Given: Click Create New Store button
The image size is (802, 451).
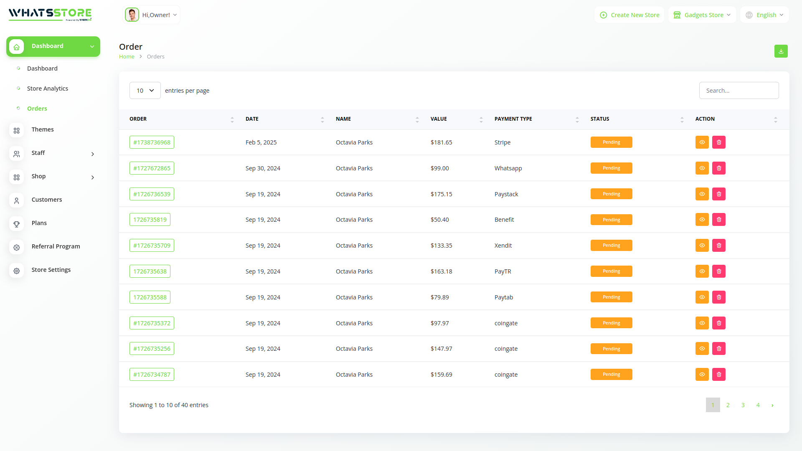Looking at the screenshot, I should (x=629, y=15).
